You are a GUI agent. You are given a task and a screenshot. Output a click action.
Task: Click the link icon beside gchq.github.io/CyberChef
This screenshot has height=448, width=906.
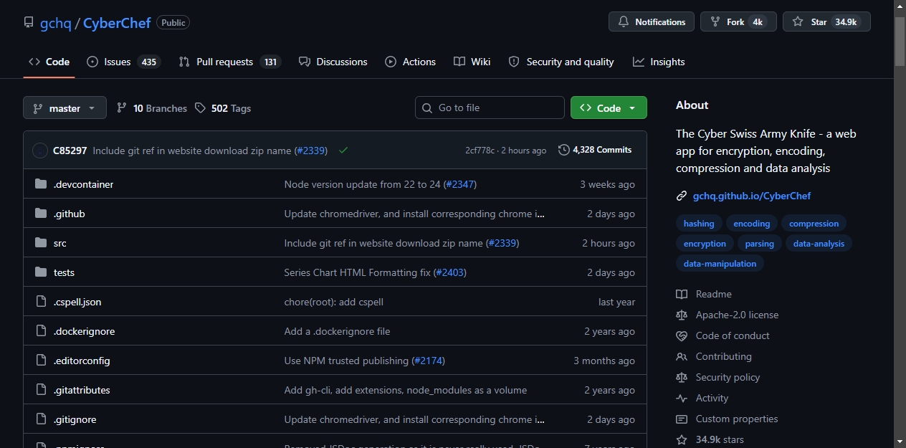coord(682,196)
